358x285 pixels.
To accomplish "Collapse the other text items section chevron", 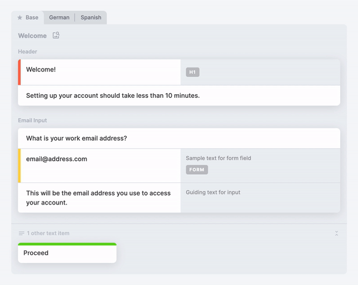I will point(337,233).
